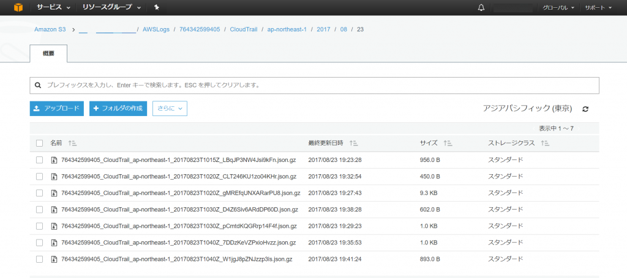This screenshot has height=278, width=627.
Task: Open redacted bucket name breadcrumb link
Action: (x=108, y=30)
